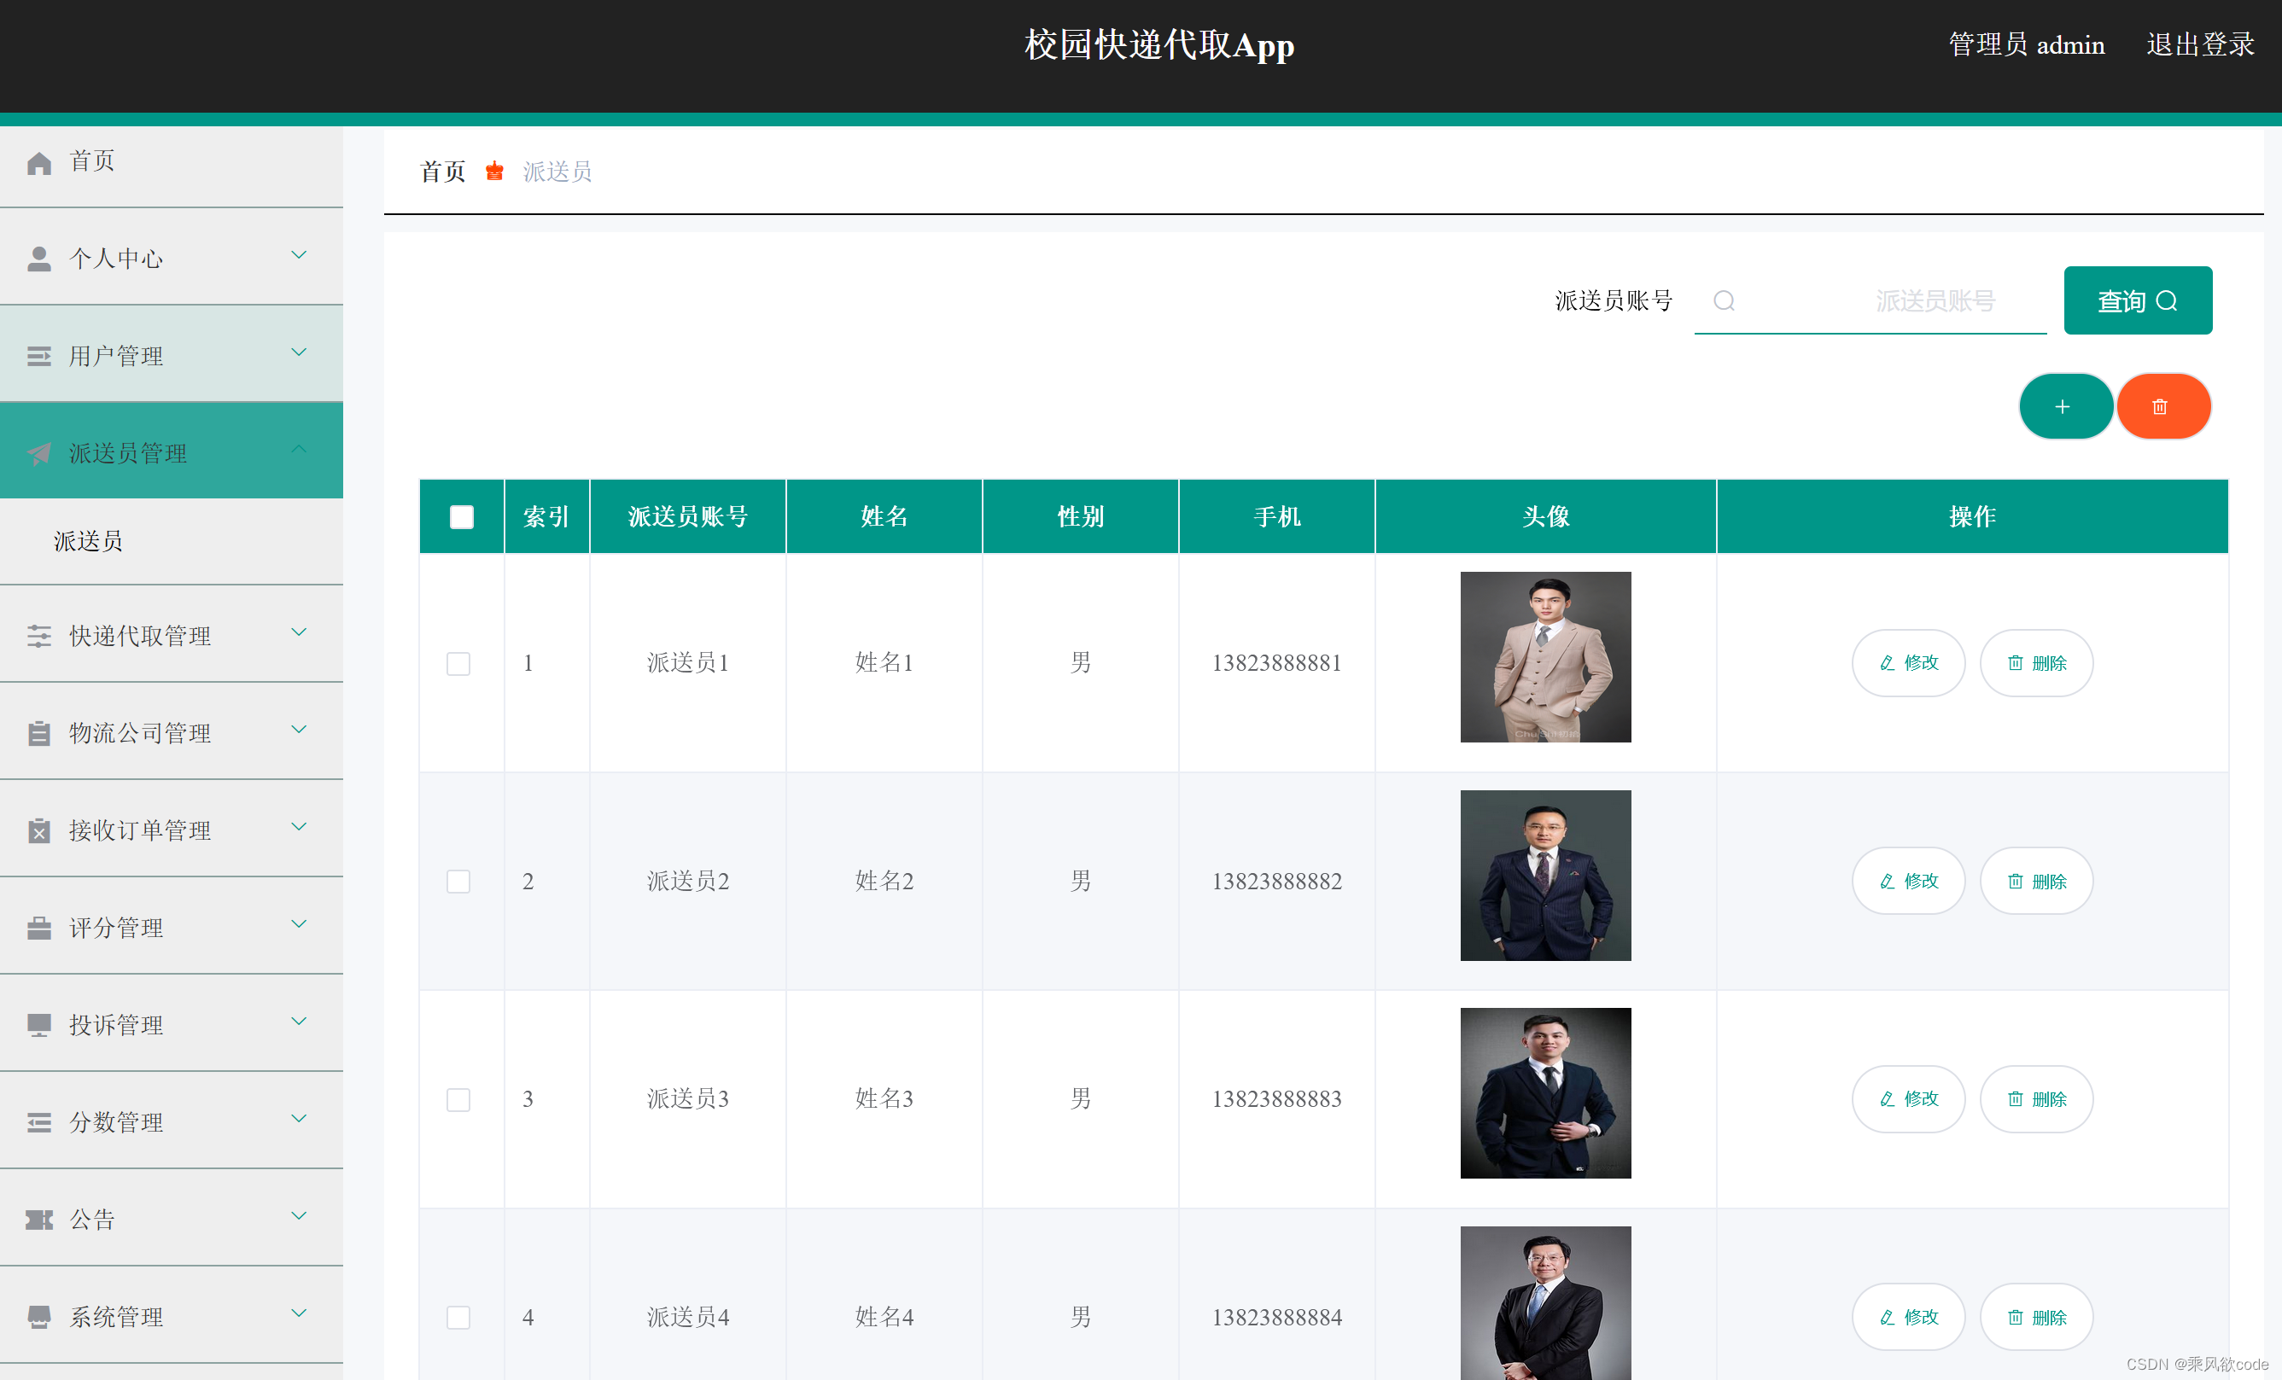
Task: Click the 投诉管理 monitor icon
Action: click(39, 1025)
